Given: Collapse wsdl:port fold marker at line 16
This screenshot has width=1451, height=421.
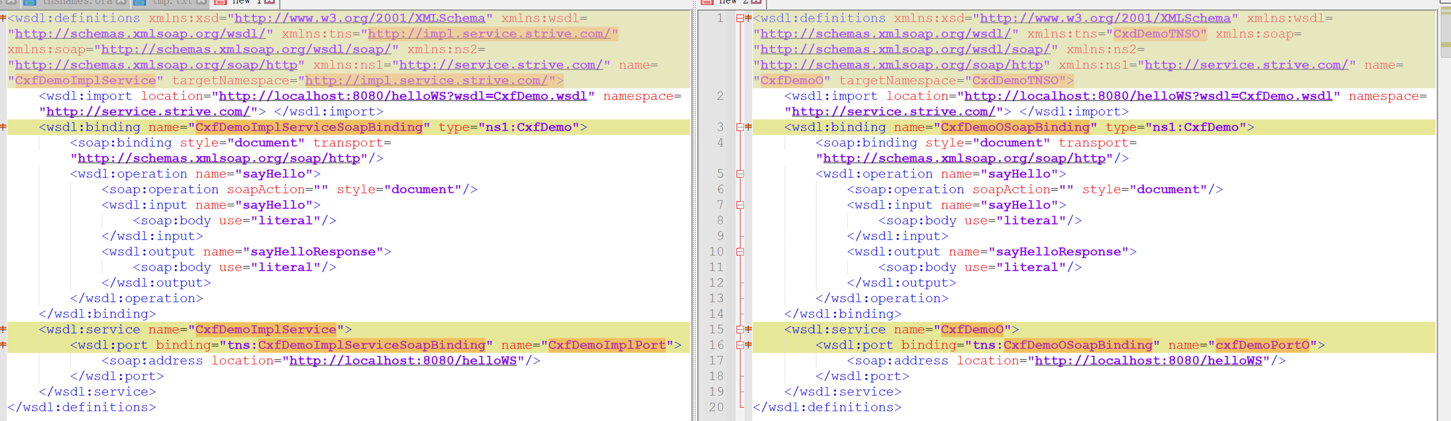Looking at the screenshot, I should coord(740,345).
